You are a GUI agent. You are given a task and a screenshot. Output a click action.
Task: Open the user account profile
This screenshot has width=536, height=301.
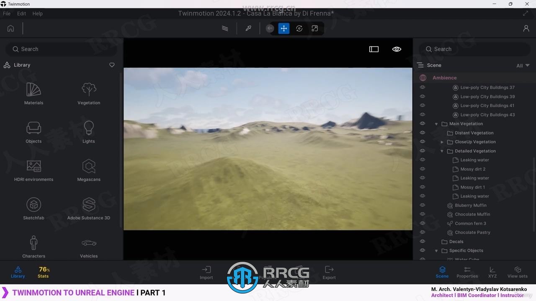(x=526, y=28)
